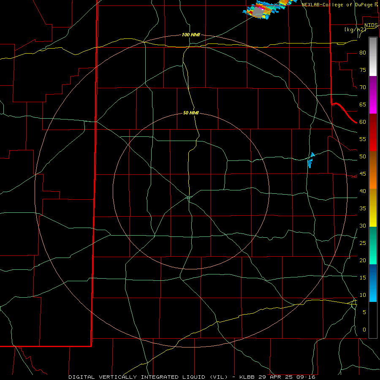This screenshot has height=380, width=380.
Task: Click the 0 value on the scale
Action: (364, 330)
